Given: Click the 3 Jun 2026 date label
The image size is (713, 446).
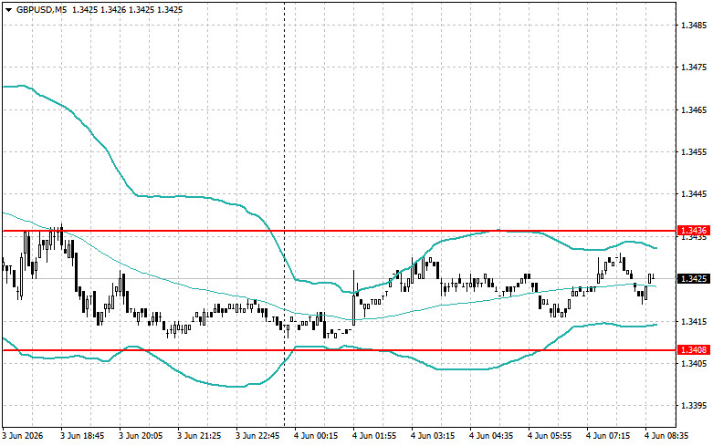Looking at the screenshot, I should (x=22, y=436).
